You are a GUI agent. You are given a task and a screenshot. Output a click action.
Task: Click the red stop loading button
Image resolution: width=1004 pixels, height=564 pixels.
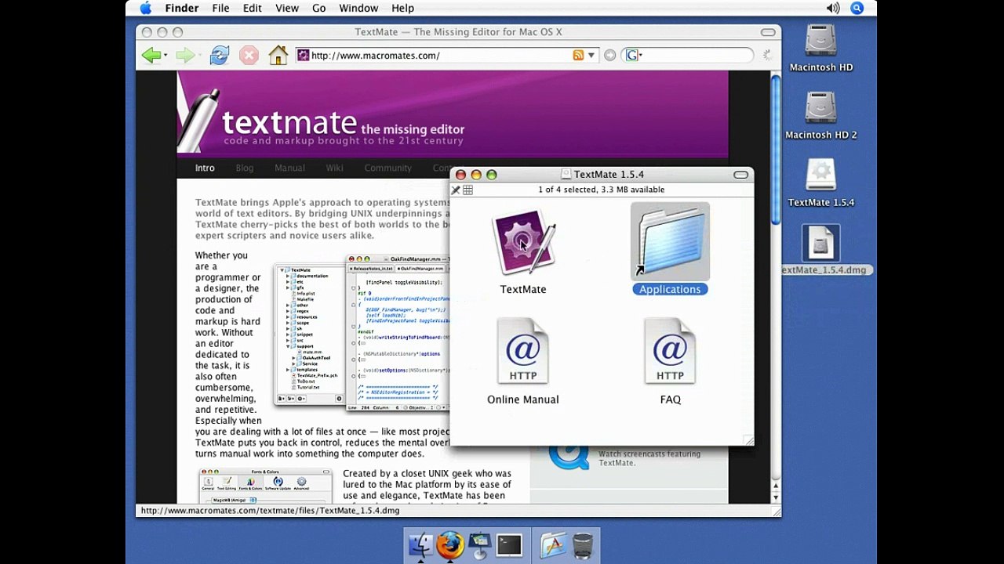[x=249, y=55]
